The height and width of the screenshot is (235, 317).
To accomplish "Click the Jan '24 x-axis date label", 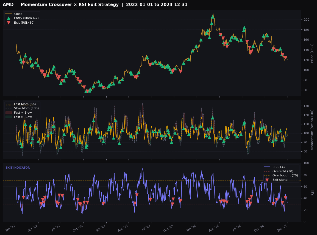I will click(191, 228).
